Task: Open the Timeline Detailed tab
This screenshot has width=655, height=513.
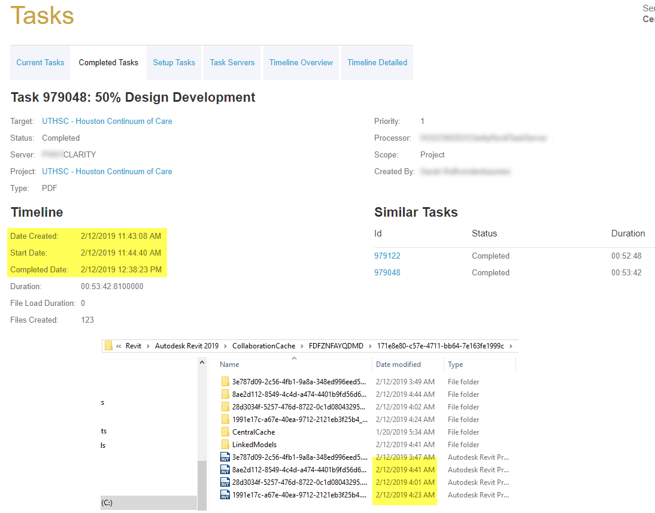Action: (377, 63)
